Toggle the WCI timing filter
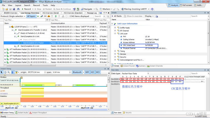 (x=98, y=72)
